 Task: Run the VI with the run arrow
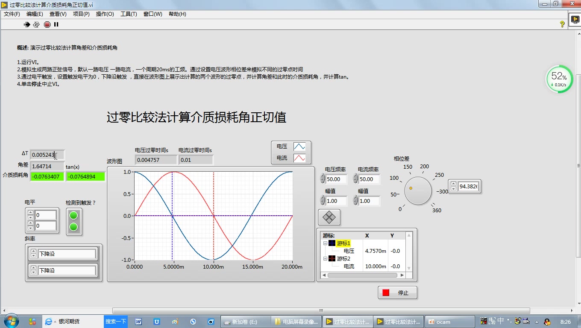point(26,24)
